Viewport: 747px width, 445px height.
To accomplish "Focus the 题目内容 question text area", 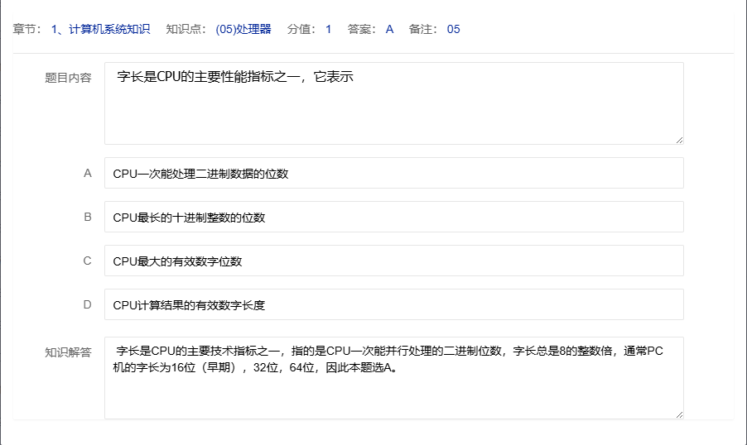I will pyautogui.click(x=393, y=103).
